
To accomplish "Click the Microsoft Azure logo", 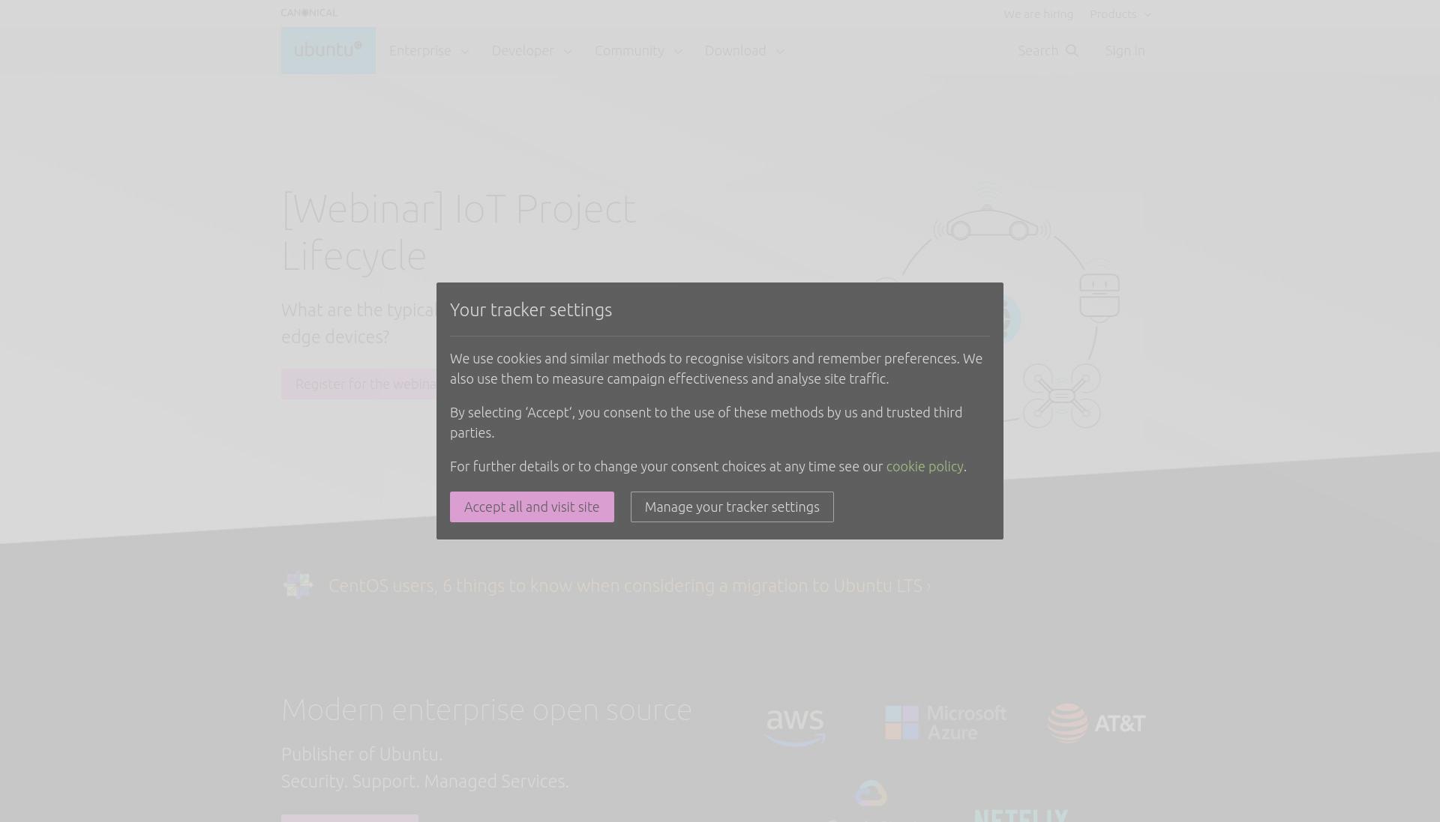I will click(x=946, y=723).
